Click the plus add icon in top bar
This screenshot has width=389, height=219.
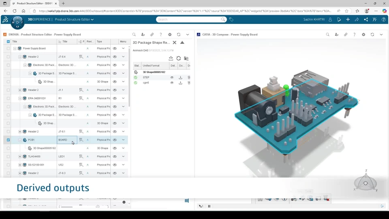tap(348, 19)
